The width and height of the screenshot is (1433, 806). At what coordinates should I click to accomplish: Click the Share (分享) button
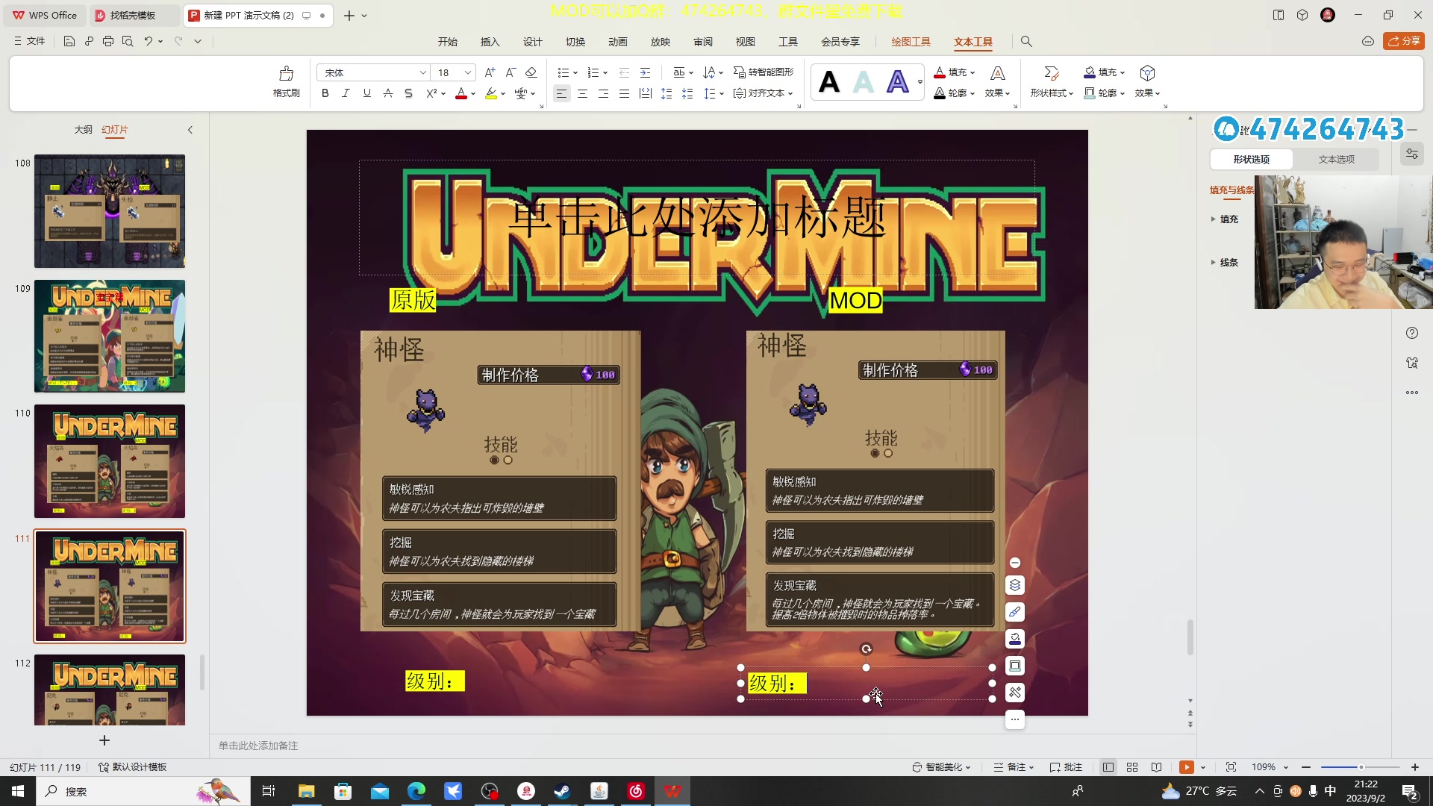point(1404,41)
